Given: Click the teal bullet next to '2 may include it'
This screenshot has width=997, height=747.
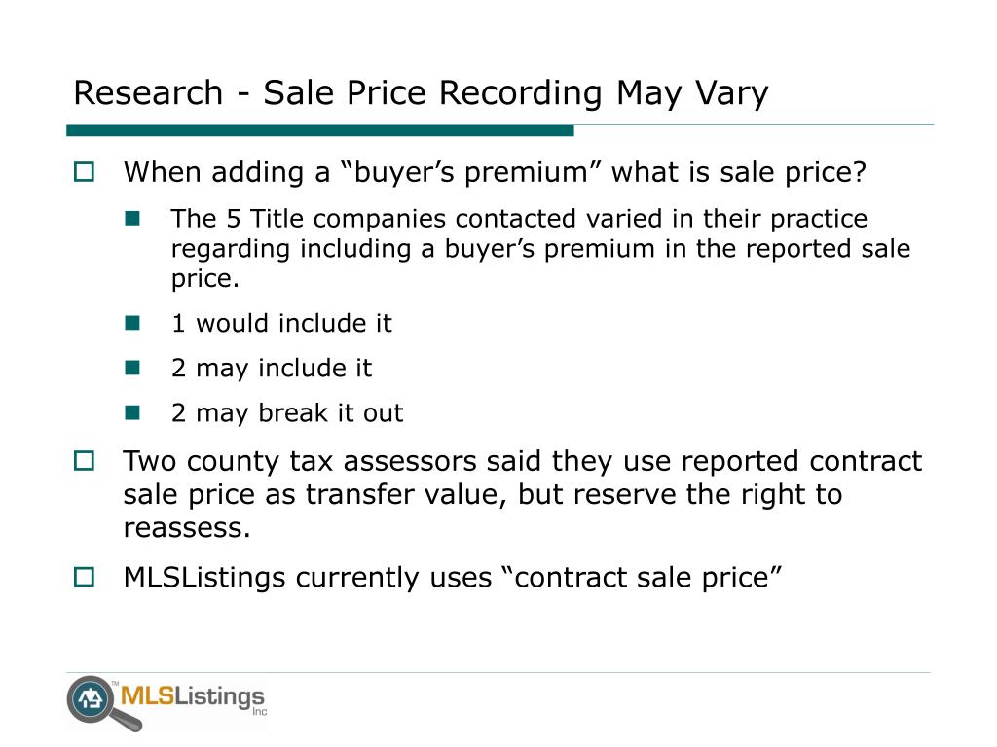Looking at the screenshot, I should pyautogui.click(x=132, y=368).
